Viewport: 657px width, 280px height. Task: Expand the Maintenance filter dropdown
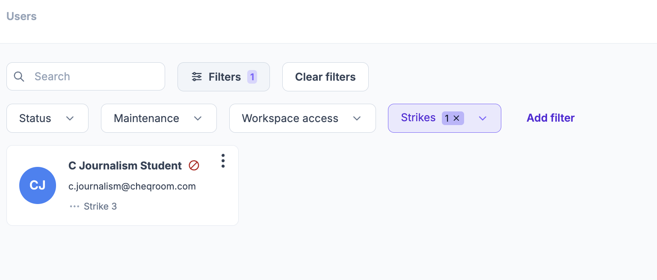click(159, 118)
